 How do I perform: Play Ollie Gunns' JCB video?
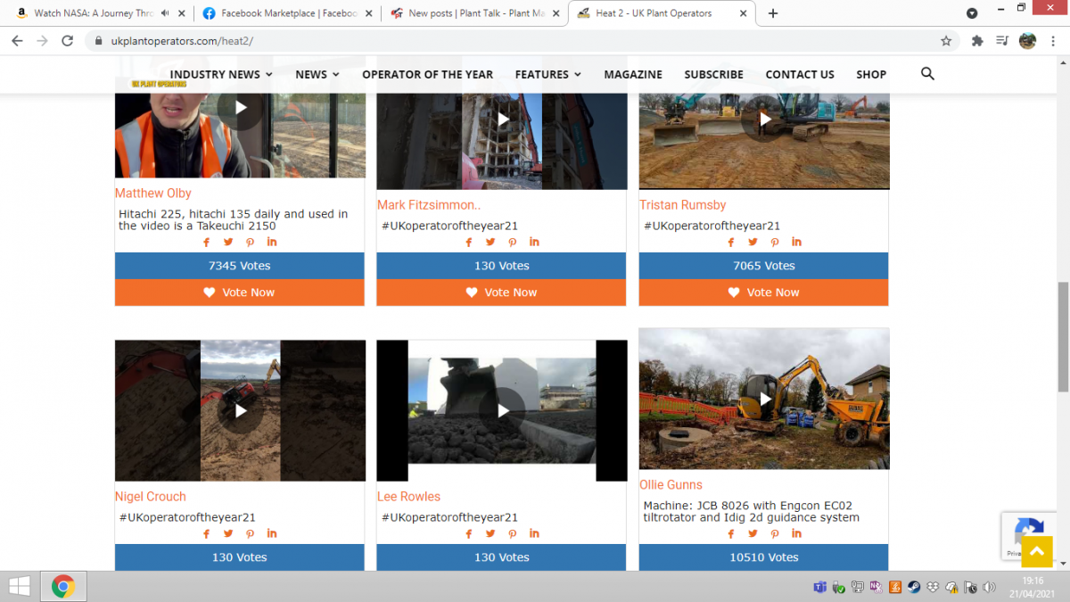pos(764,399)
